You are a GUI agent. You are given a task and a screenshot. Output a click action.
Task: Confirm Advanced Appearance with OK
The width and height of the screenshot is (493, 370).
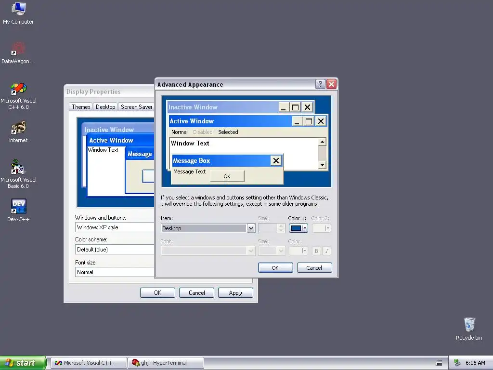click(275, 268)
